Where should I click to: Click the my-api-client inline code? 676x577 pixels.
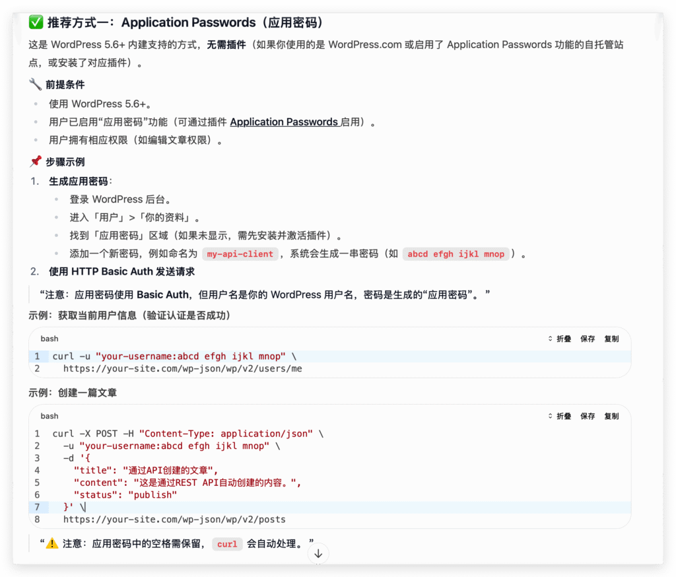240,254
